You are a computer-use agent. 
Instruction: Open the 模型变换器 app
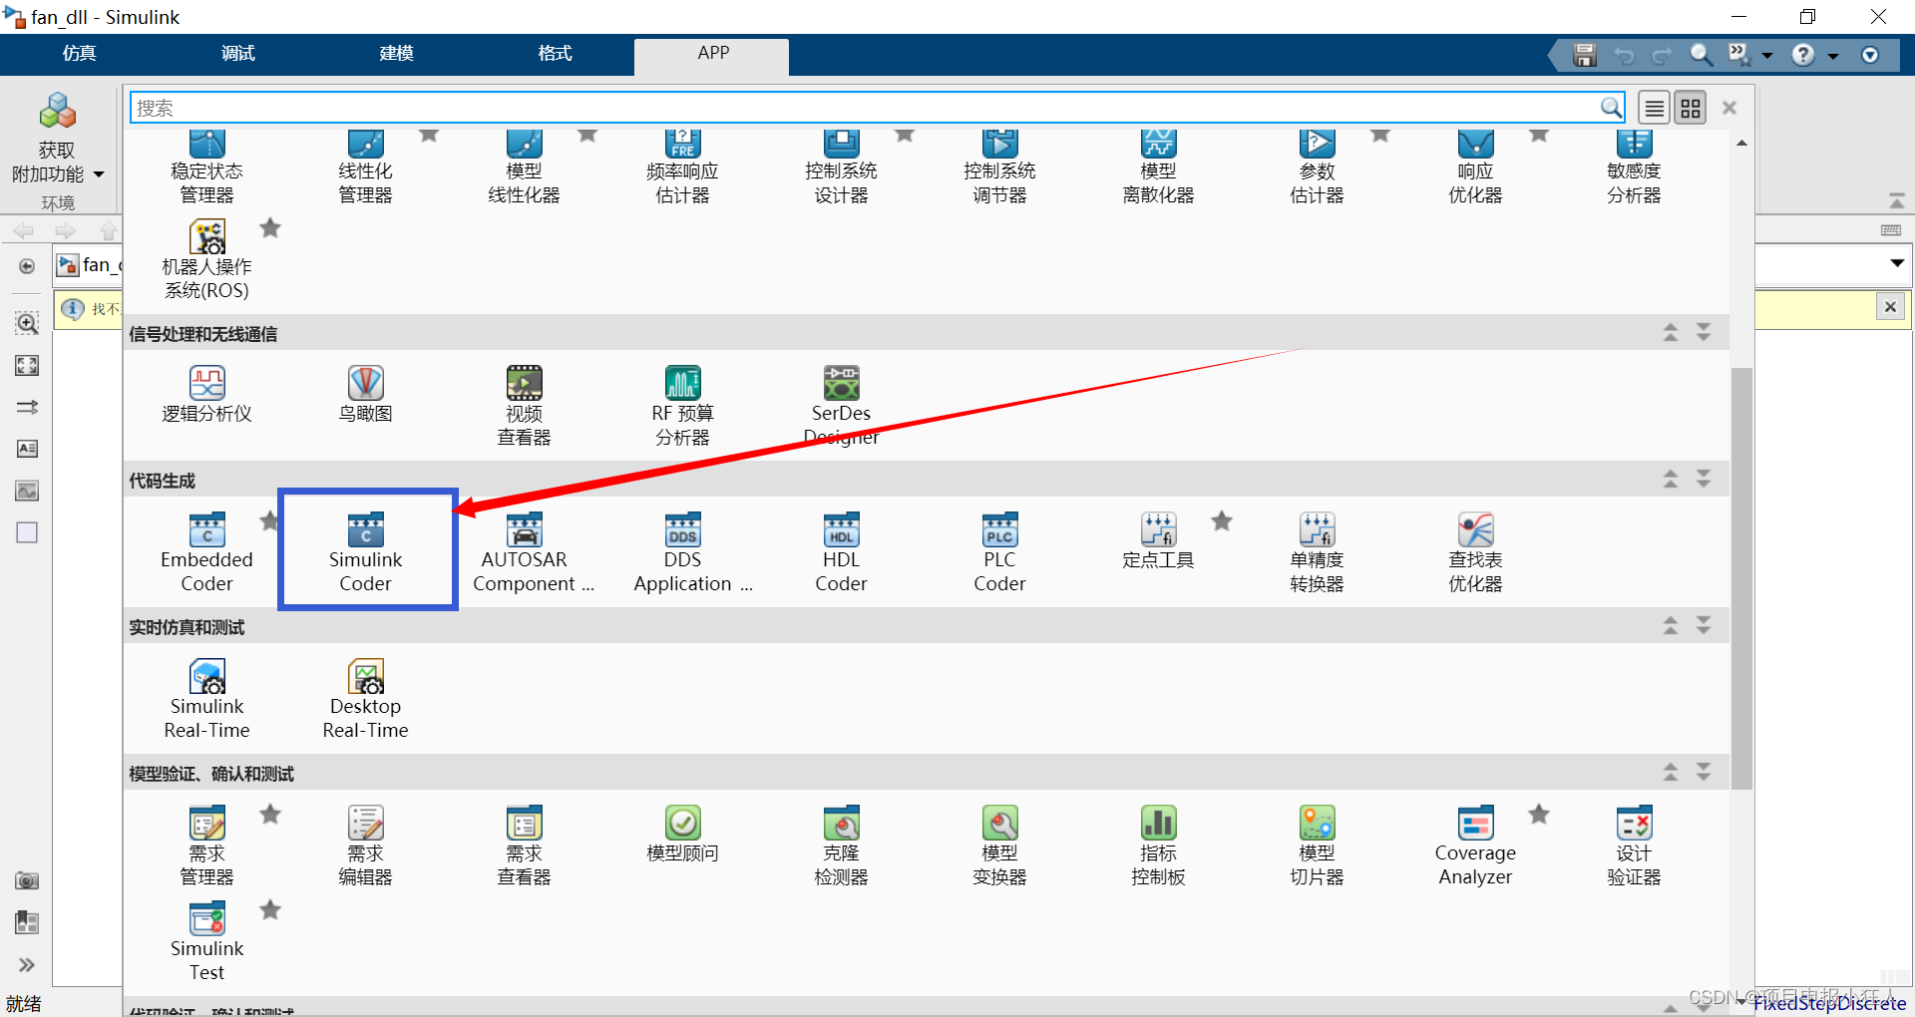tap(999, 845)
